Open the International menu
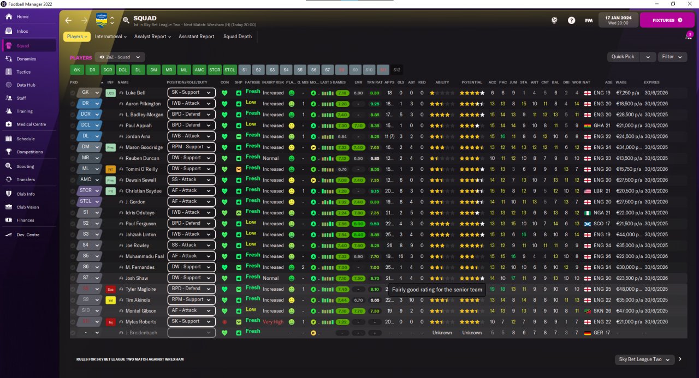699x378 pixels. (x=110, y=37)
